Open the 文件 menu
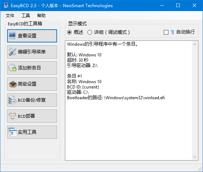Viewport: 203px width, 172px height. (x=10, y=16)
